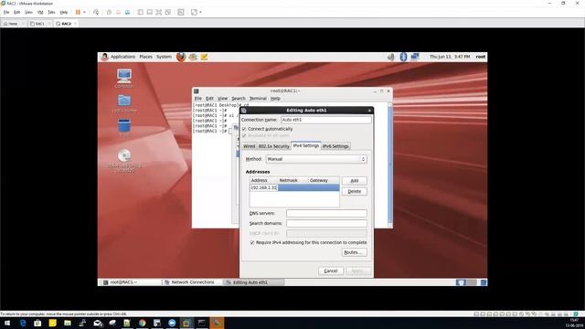Click the date and time in panel

click(450, 57)
